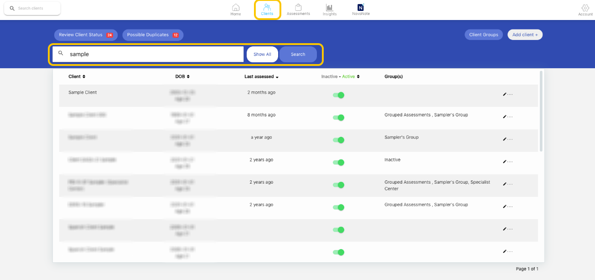Open more options for Inactive group row
The image size is (595, 280).
[x=510, y=161]
